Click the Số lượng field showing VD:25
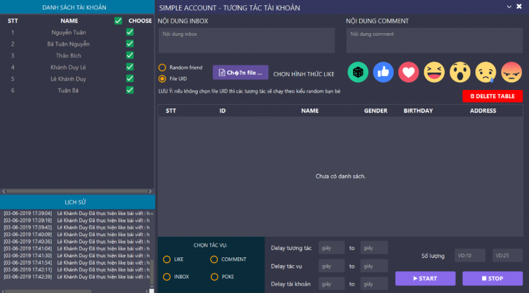 [x=508, y=255]
